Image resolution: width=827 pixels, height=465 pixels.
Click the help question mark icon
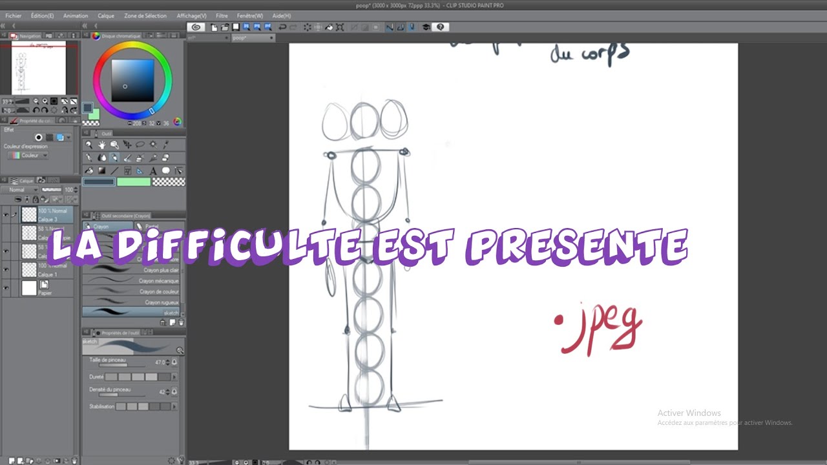click(x=440, y=27)
